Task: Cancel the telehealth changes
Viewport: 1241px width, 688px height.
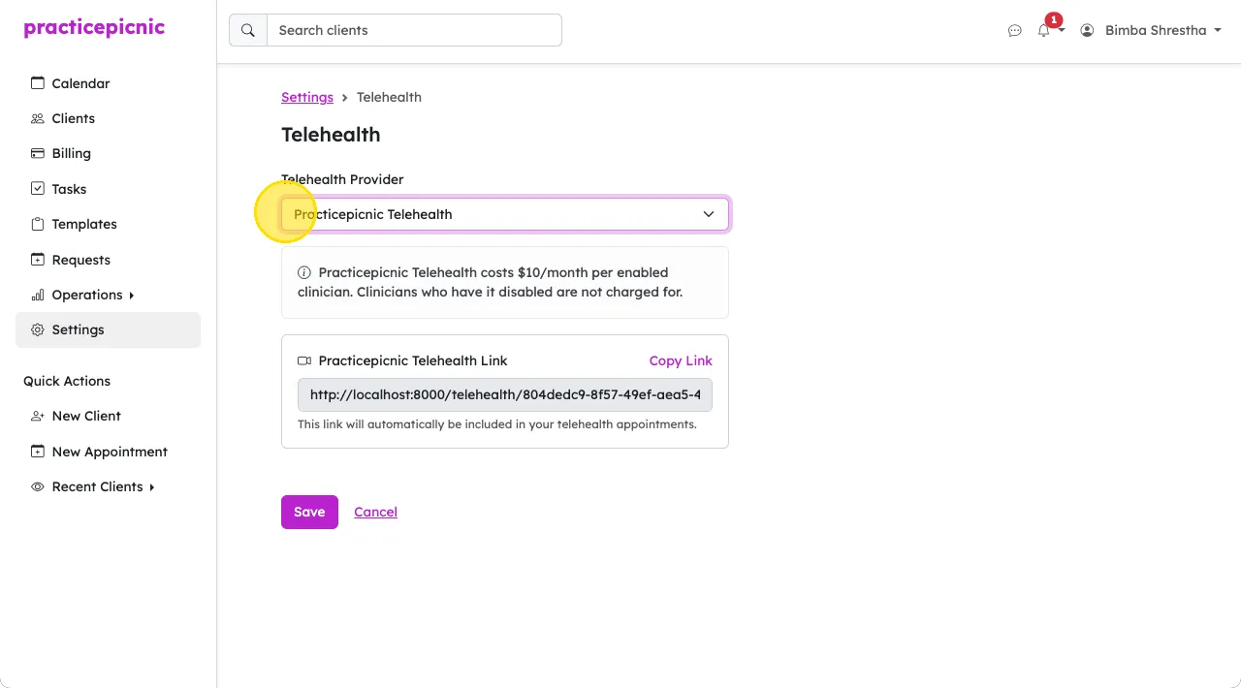Action: [375, 512]
